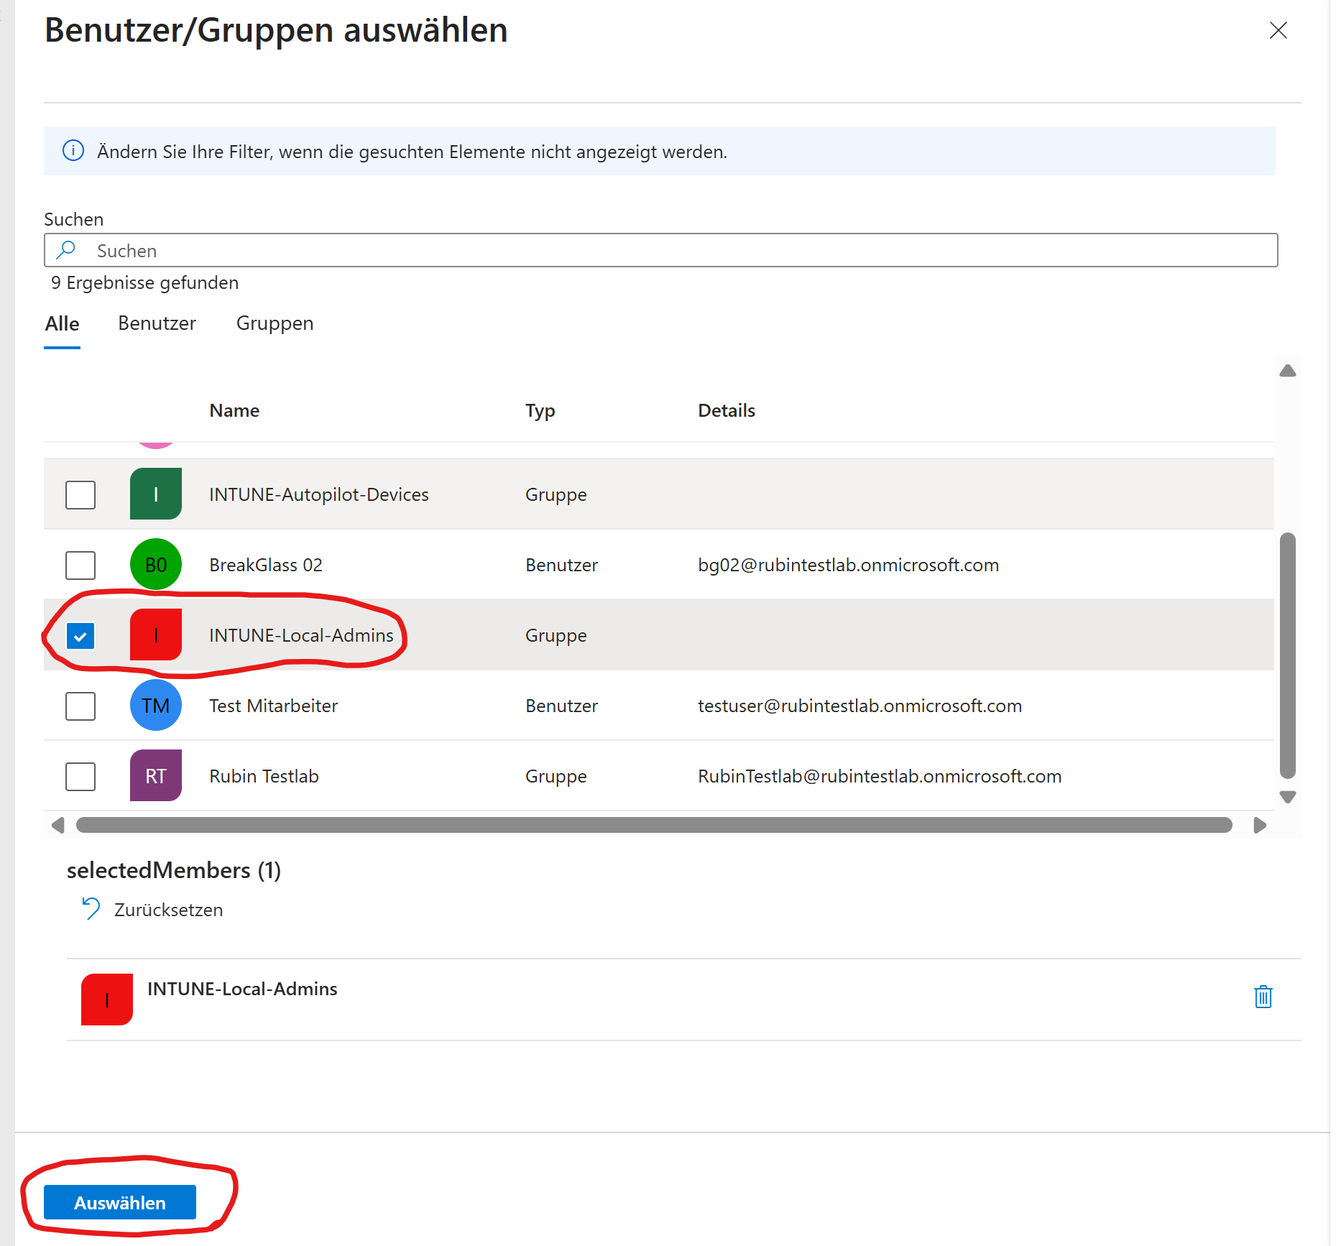Screen dimensions: 1336x1246
Task: Tick the Test Mitarbeiter checkbox
Action: (80, 706)
